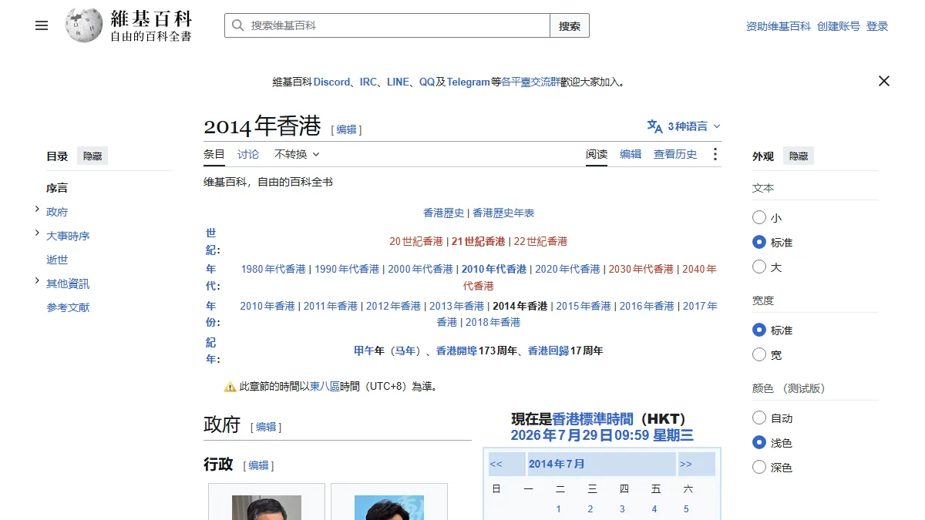The height and width of the screenshot is (520, 925).
Task: Click the magnifier icon in search box
Action: coord(237,25)
